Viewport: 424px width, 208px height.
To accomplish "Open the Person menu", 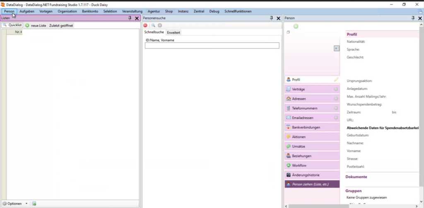I will coord(9,11).
